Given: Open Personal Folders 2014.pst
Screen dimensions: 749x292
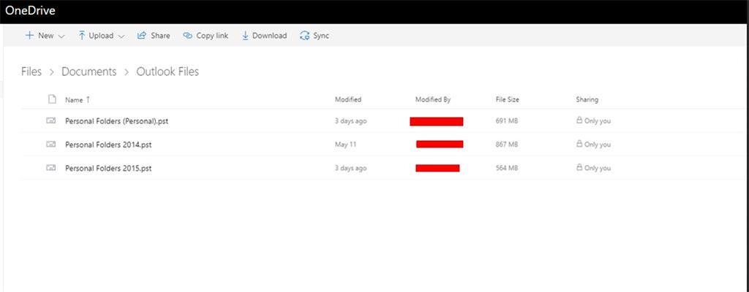Looking at the screenshot, I should click(x=108, y=145).
